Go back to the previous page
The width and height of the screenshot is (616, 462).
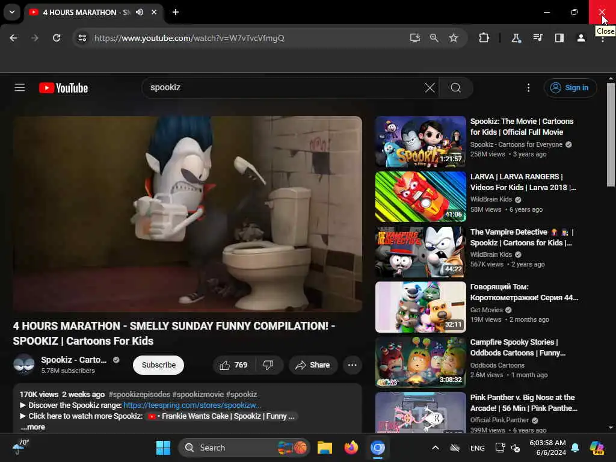click(x=13, y=38)
